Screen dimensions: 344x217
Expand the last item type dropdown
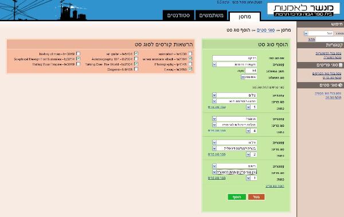[234, 172]
